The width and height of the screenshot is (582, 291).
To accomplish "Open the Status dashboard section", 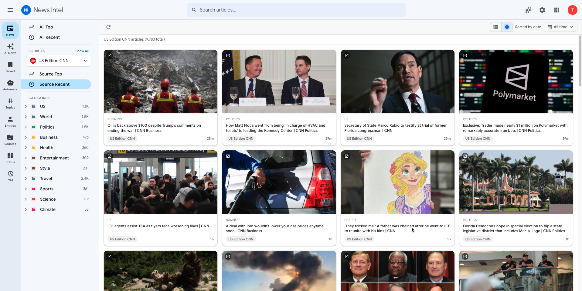I will coord(10,158).
